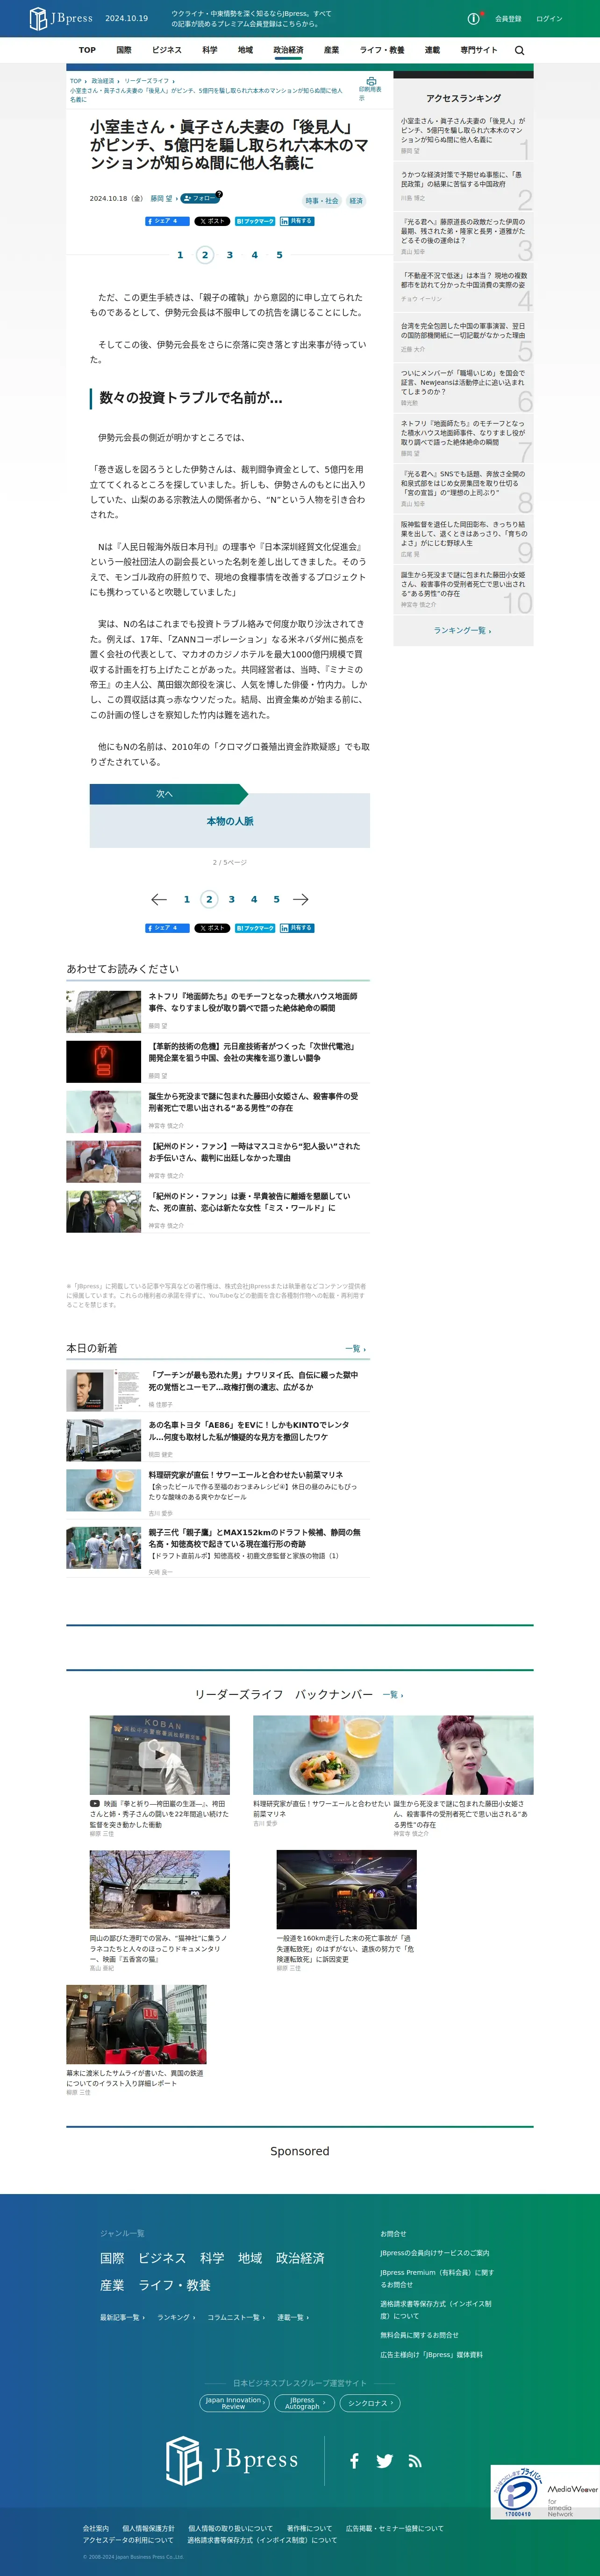
Task: Open author name 藤岡 望 near date
Action: [x=161, y=198]
